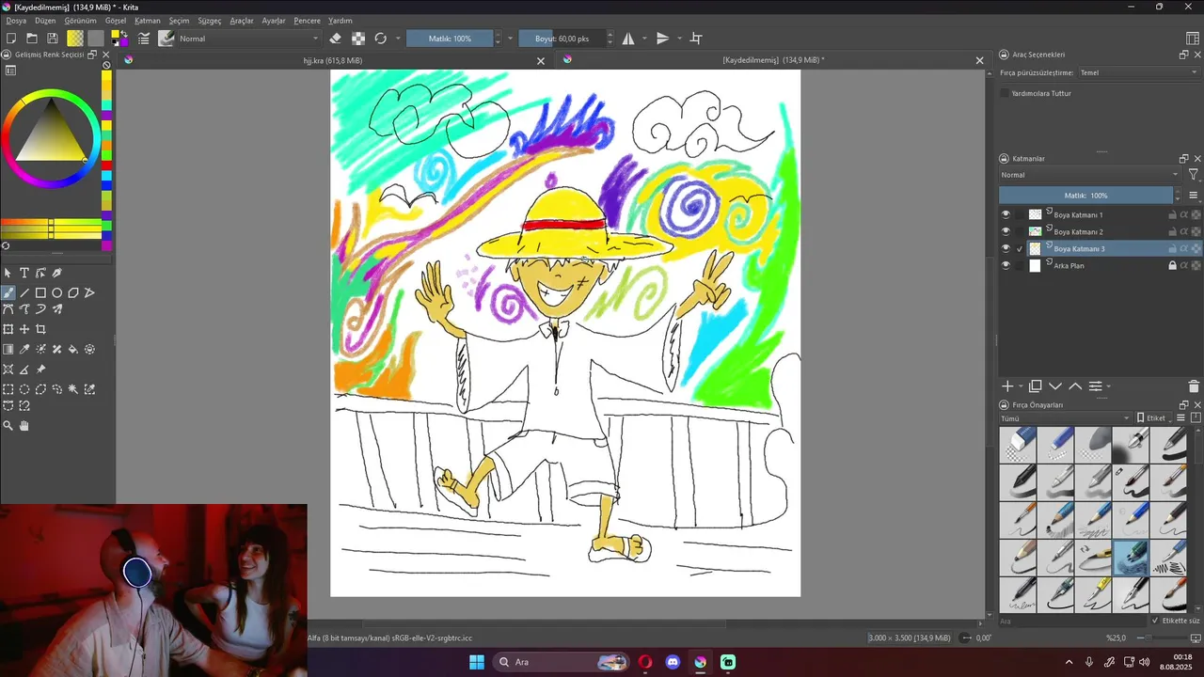Hide Boya Katmanı 2 layer
This screenshot has width=1204, height=677.
[1006, 231]
